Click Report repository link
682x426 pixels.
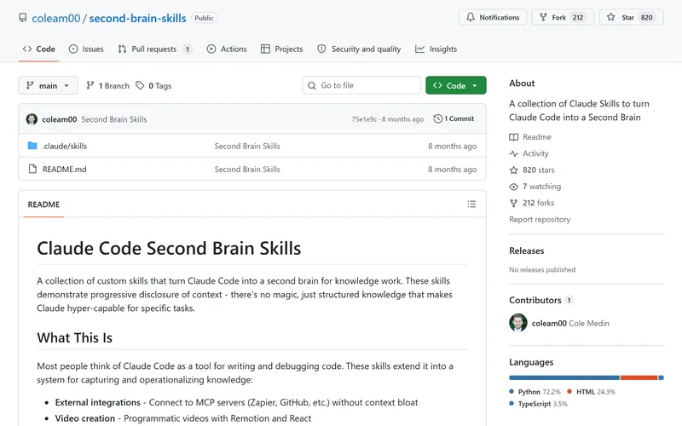[540, 220]
